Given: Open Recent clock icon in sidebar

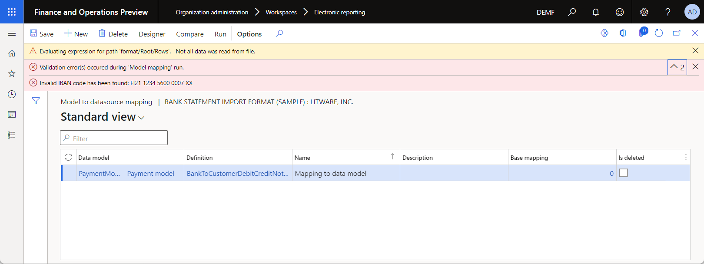Looking at the screenshot, I should [x=12, y=94].
